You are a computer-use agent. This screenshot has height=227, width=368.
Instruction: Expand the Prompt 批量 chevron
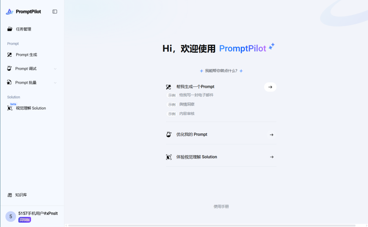point(55,83)
